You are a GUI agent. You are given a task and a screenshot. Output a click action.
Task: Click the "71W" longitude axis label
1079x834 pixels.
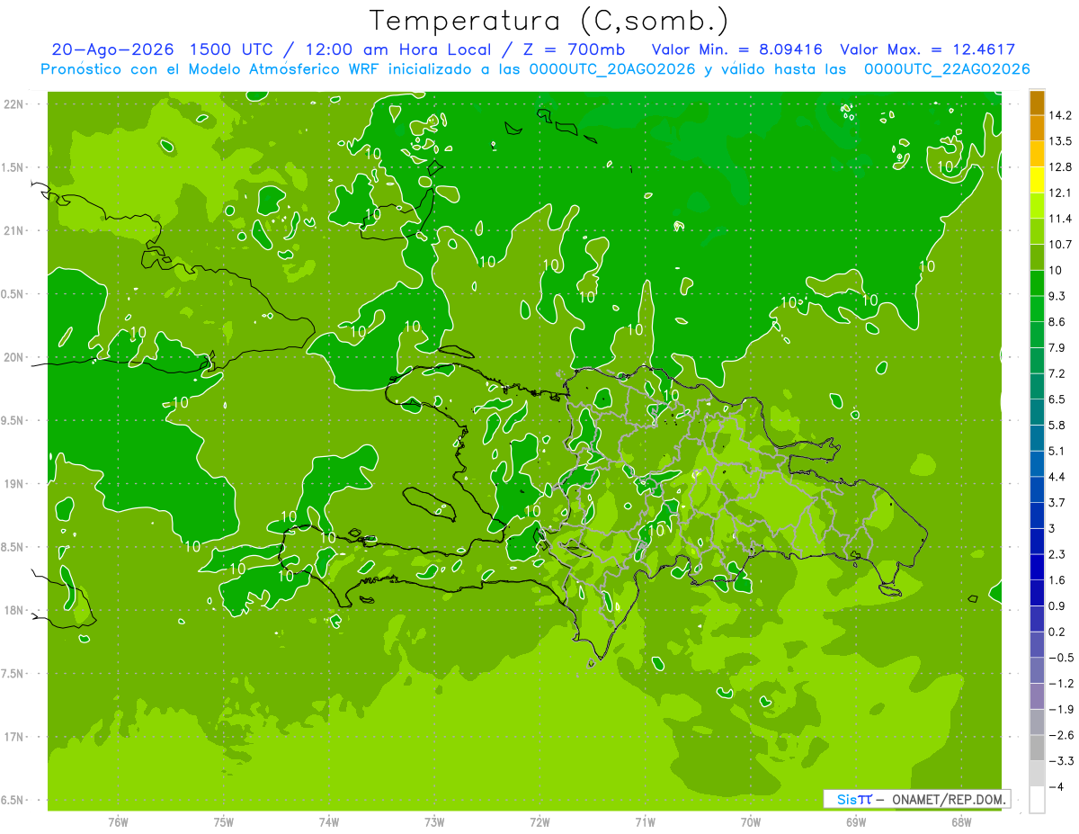(x=645, y=822)
